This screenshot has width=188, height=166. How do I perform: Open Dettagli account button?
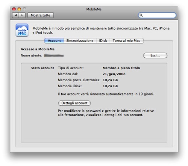pyautogui.click(x=74, y=103)
